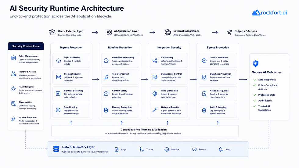The height and width of the screenshot is (168, 299).
Task: Click the Action Safeguards icon
Action: coord(204,94)
